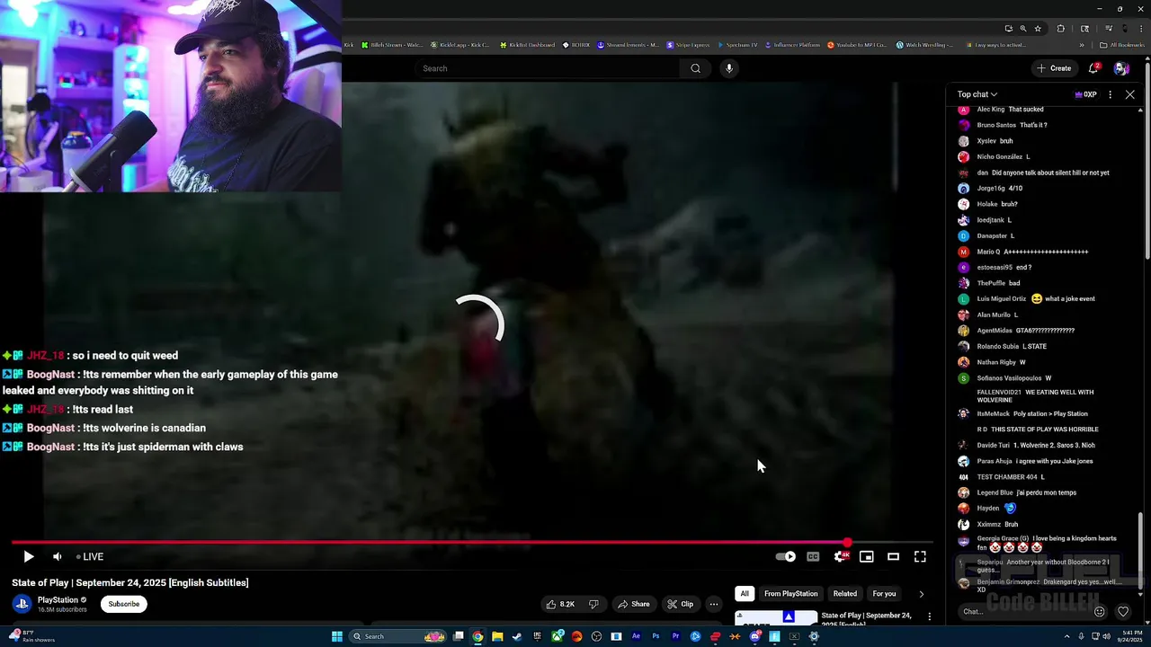
Task: Open All Bookmarks folder
Action: [1121, 45]
